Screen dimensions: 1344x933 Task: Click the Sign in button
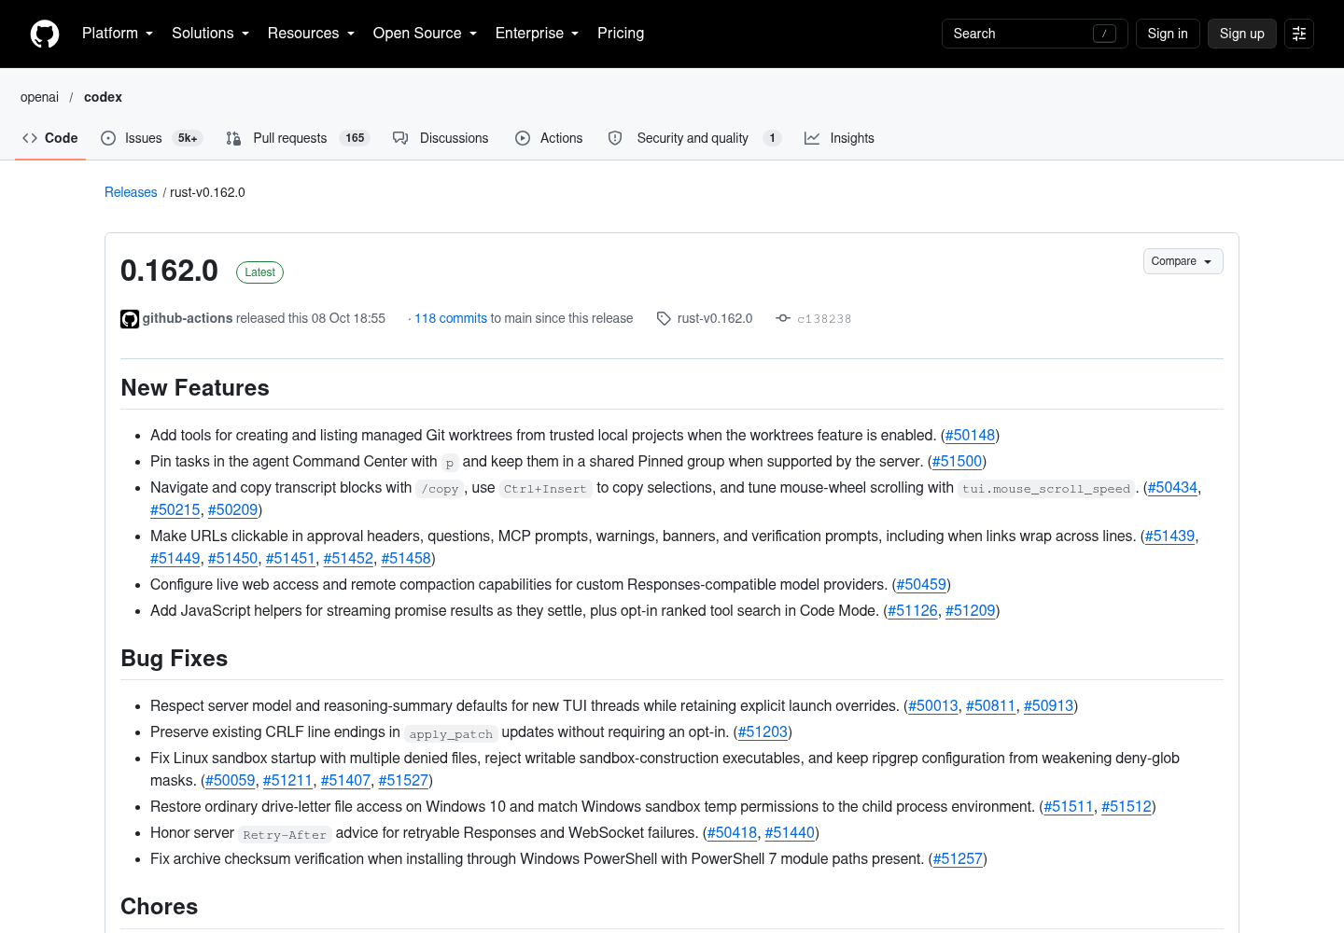point(1168,34)
